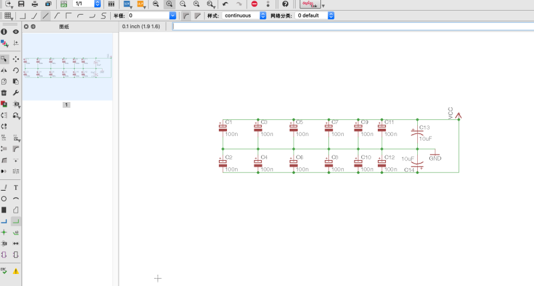Select the rounded arc wire bend style
This screenshot has width=534, height=286.
click(80, 15)
